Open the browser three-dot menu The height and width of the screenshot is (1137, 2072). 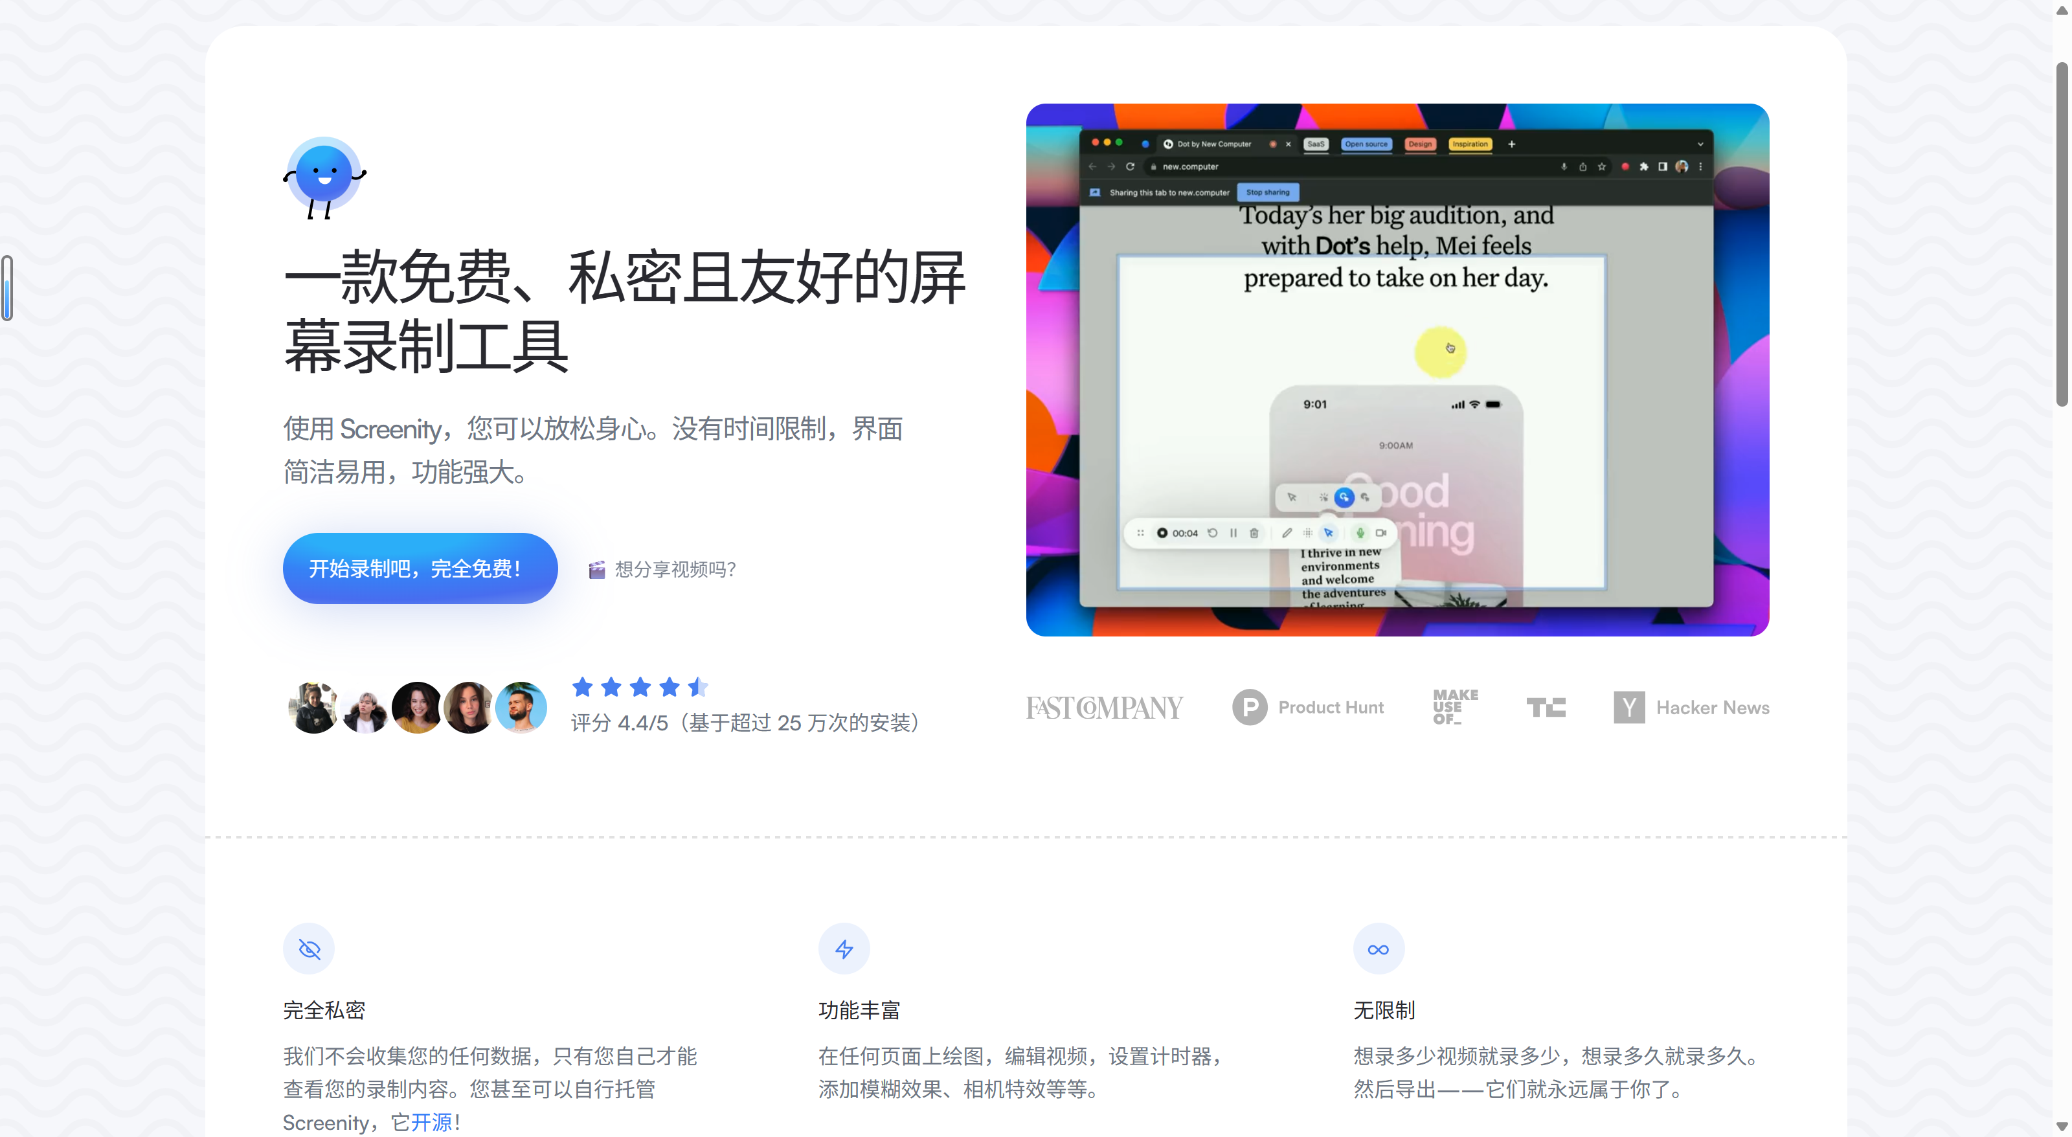click(1701, 167)
